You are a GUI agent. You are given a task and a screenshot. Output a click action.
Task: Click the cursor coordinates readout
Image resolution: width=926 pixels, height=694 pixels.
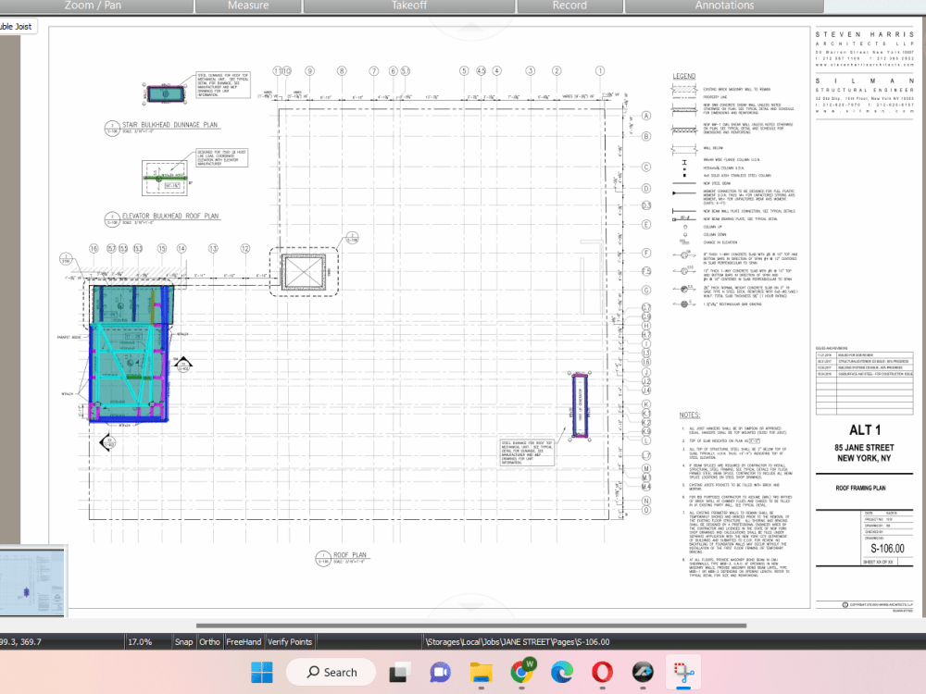[x=21, y=641]
